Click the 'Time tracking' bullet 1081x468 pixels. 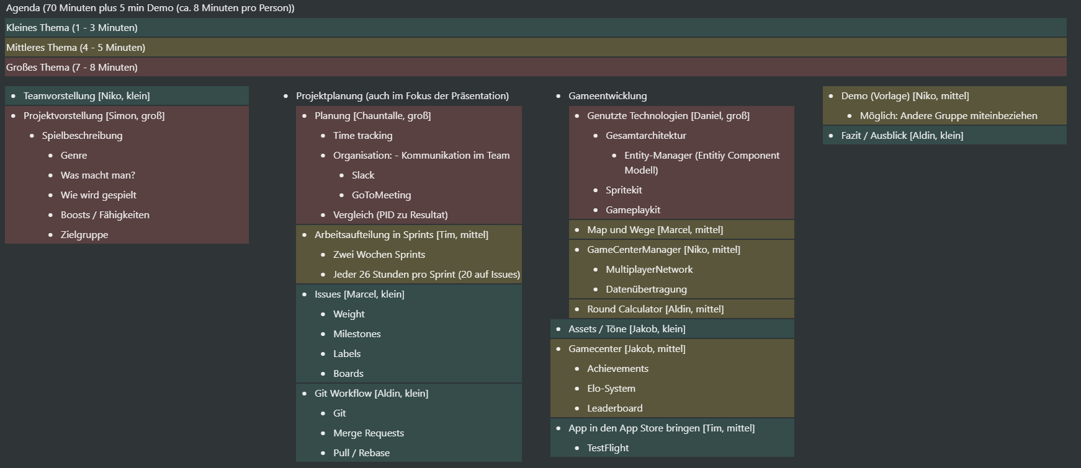pos(362,136)
